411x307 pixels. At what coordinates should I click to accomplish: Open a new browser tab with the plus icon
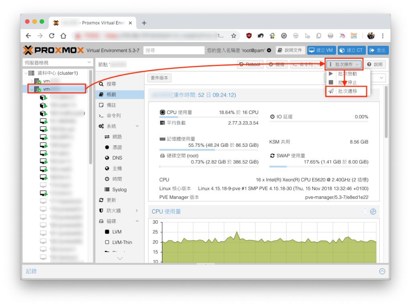pyautogui.click(x=144, y=23)
